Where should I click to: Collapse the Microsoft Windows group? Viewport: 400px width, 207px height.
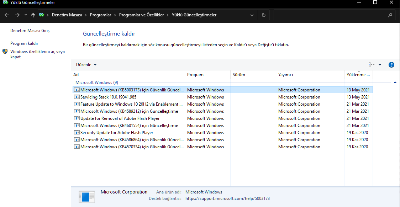395,83
